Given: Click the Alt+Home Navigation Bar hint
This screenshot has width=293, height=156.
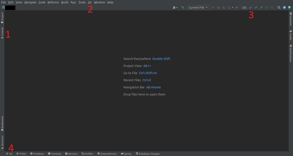Looking at the screenshot, I should (153, 87).
